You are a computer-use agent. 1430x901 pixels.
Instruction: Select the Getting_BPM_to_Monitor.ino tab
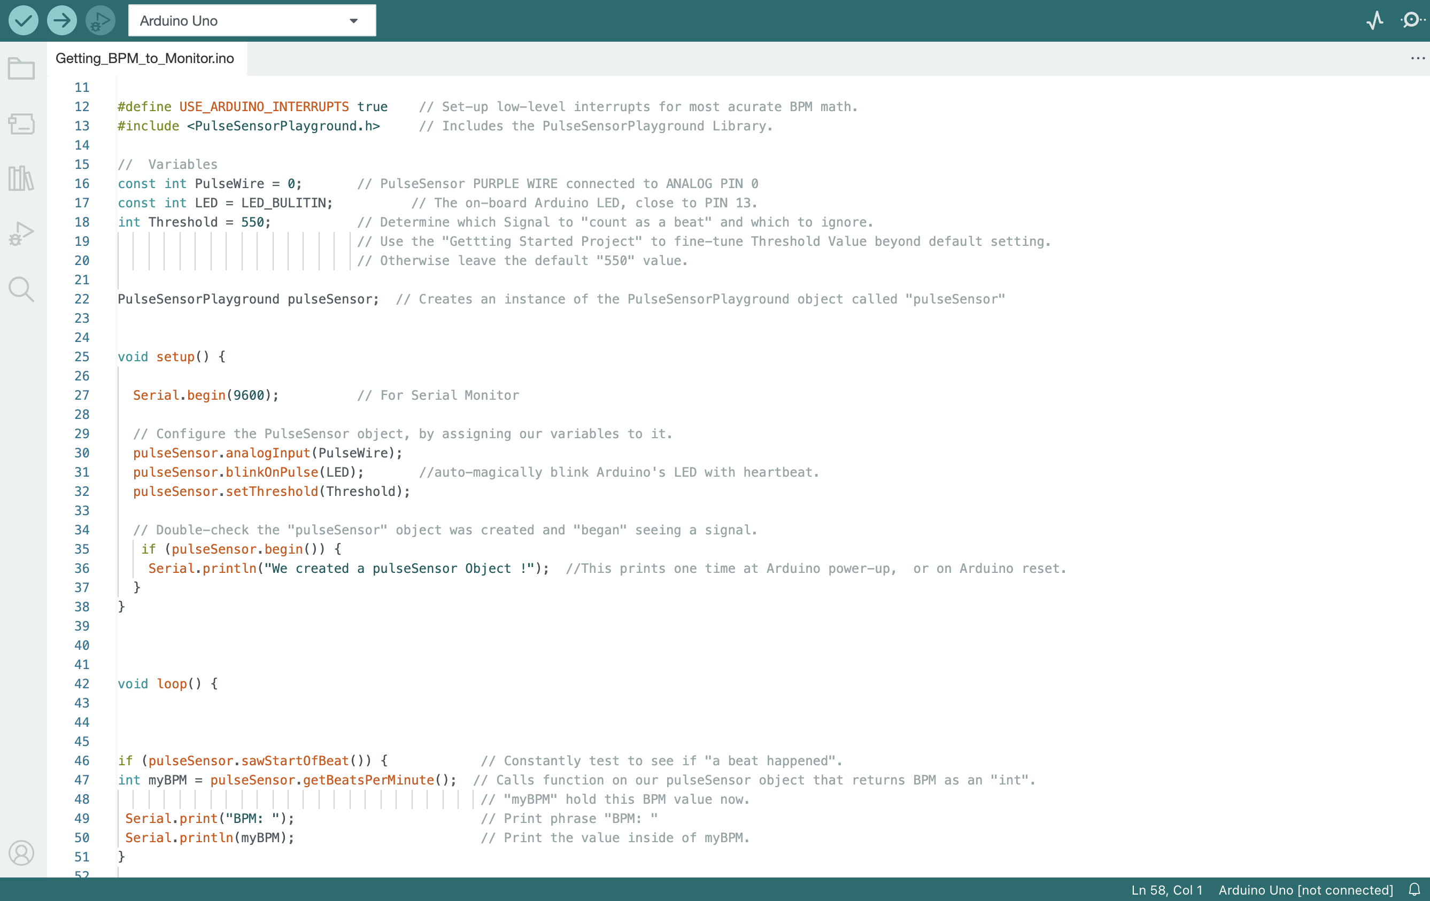click(x=145, y=58)
